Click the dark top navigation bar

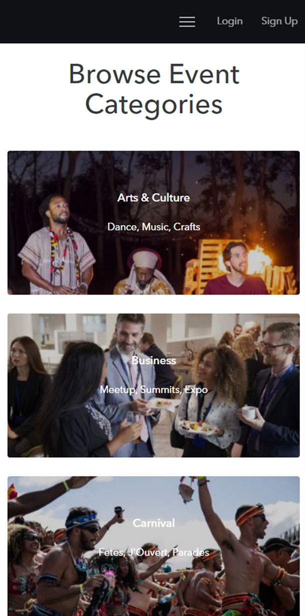point(152,22)
